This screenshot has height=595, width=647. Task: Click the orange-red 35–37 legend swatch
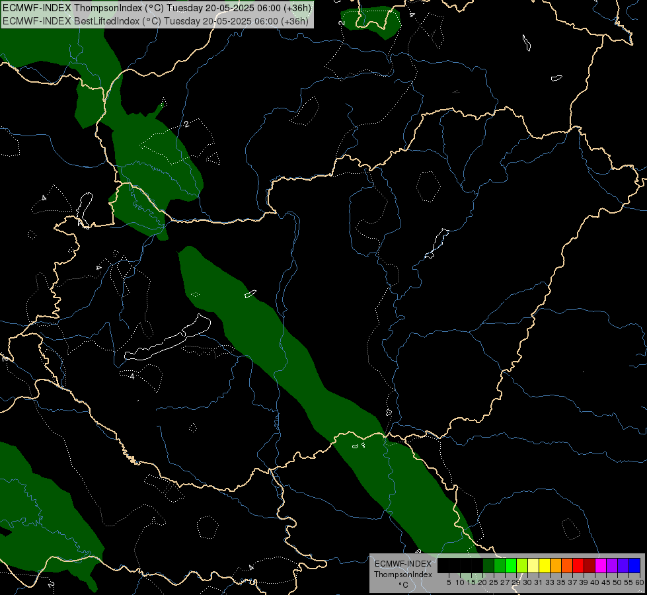pos(567,566)
